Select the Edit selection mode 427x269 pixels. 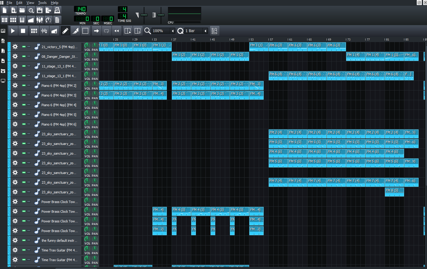point(85,31)
